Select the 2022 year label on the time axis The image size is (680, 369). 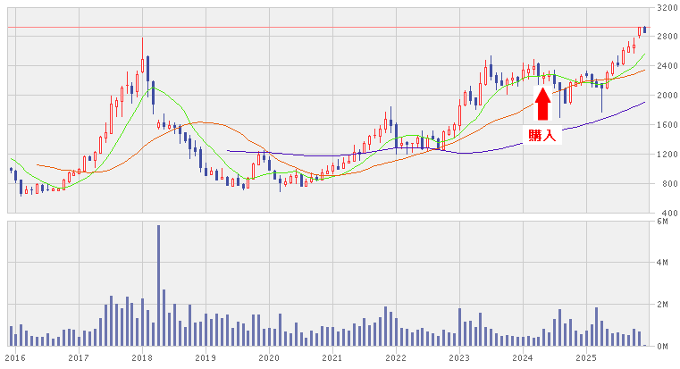pyautogui.click(x=396, y=357)
